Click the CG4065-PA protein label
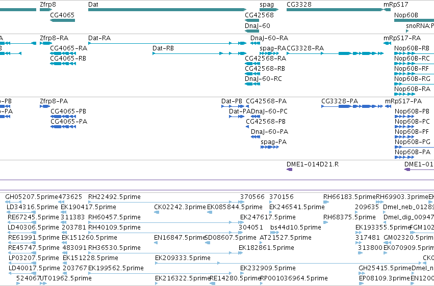The width and height of the screenshot is (434, 286). pos(69,122)
